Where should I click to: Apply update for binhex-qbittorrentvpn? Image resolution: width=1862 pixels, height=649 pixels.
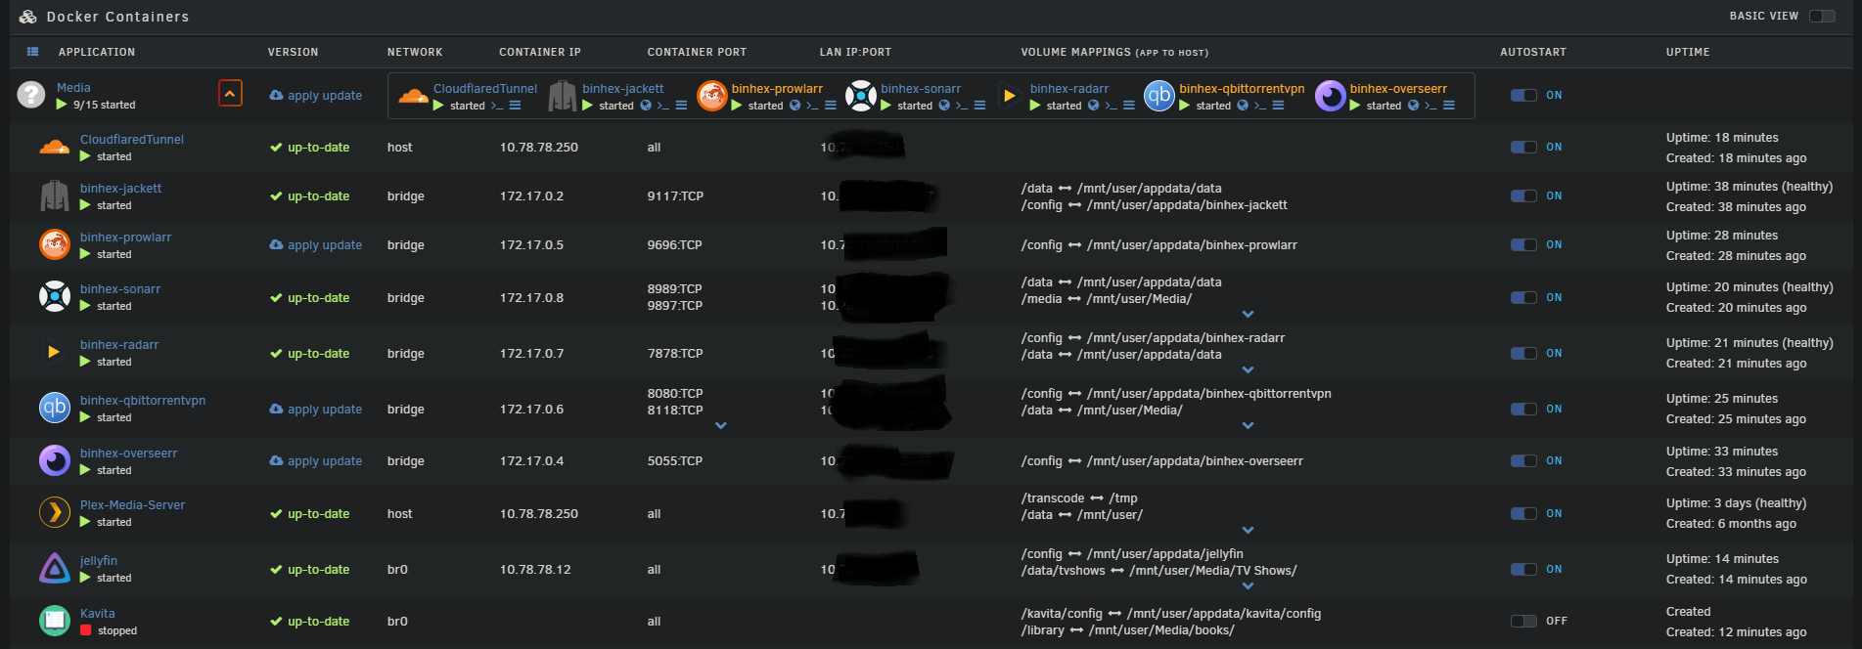(x=316, y=409)
